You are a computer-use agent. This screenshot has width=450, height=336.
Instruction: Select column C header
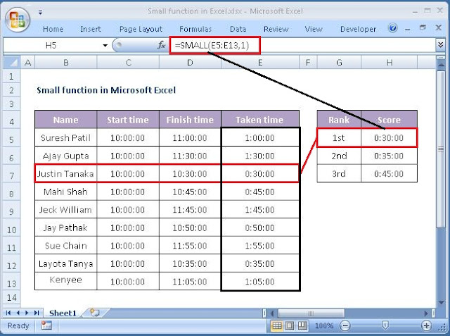tap(128, 63)
